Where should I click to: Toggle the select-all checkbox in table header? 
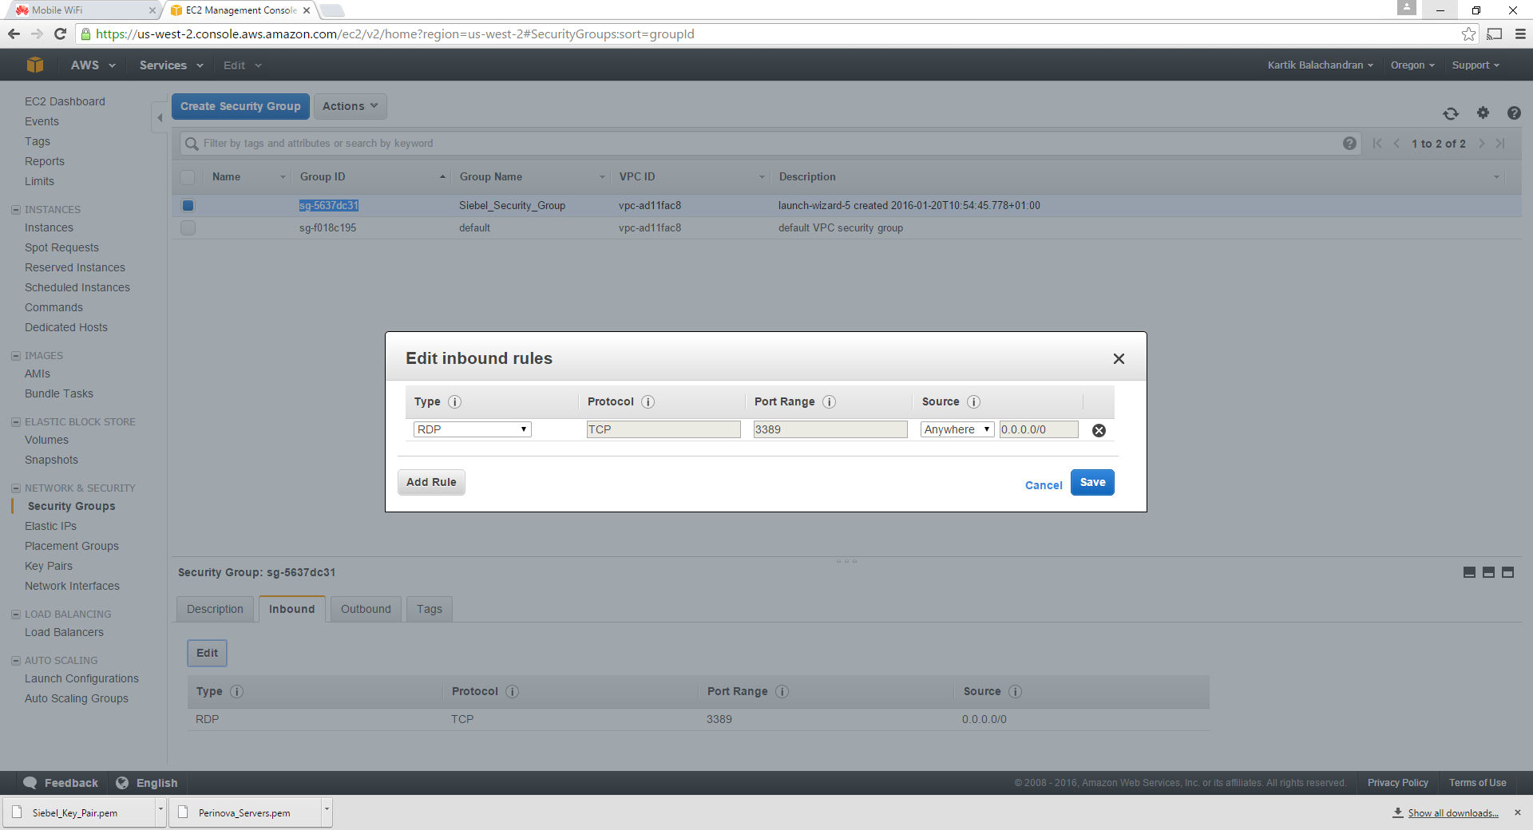click(187, 177)
